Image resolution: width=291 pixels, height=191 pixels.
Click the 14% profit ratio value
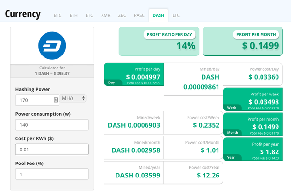(186, 46)
